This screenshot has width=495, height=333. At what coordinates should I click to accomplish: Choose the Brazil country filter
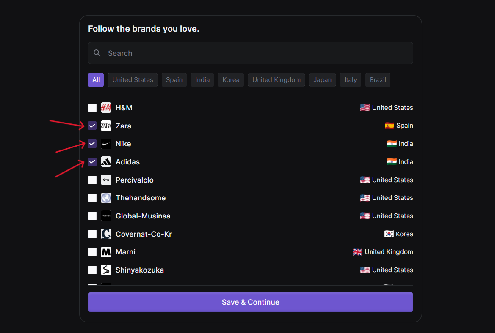[378, 80]
